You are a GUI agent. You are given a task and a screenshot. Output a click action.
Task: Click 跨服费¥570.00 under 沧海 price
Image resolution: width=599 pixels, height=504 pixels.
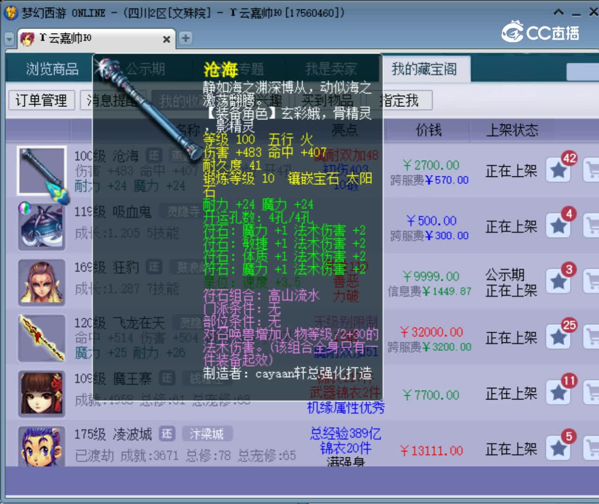click(429, 180)
